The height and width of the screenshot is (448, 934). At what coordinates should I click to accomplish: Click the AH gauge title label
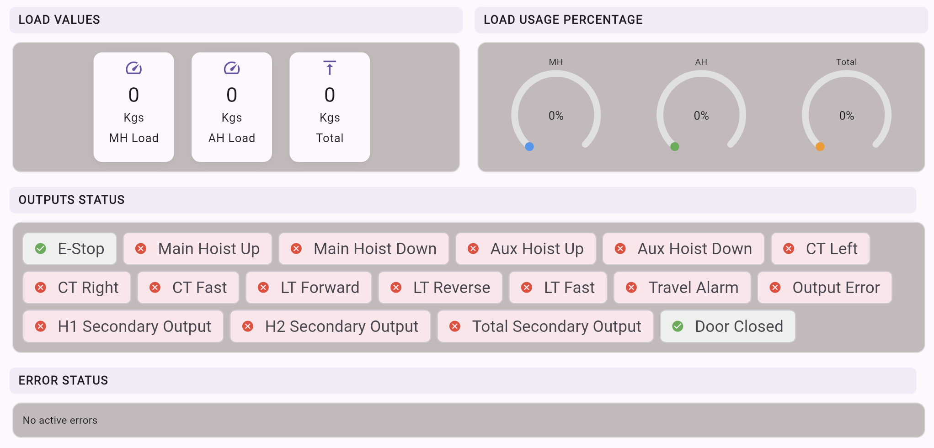(701, 62)
